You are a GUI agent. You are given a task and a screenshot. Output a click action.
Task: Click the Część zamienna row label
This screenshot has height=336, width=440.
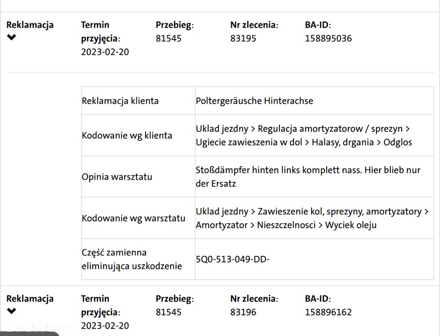coord(132,259)
